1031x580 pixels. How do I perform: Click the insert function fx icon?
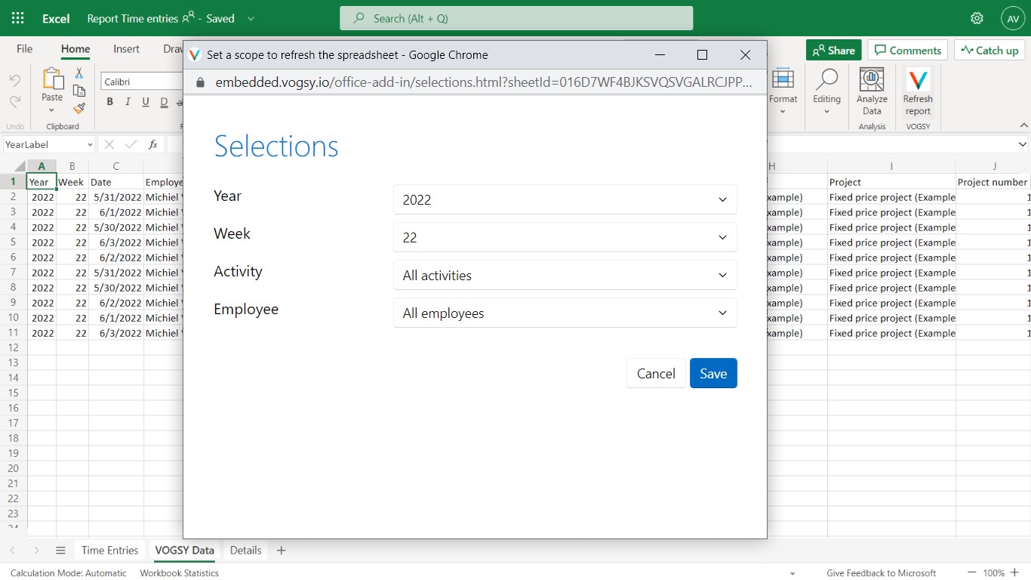(153, 144)
